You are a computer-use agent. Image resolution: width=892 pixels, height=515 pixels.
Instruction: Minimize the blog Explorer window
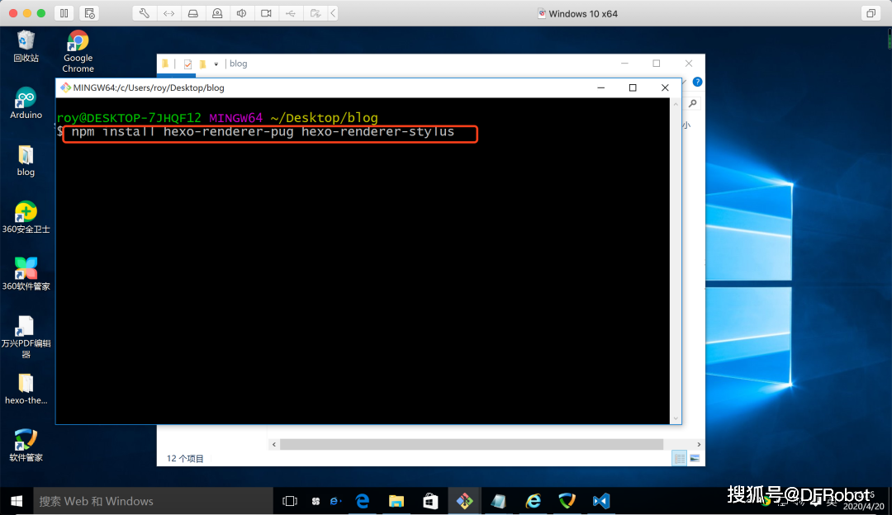[x=624, y=64]
